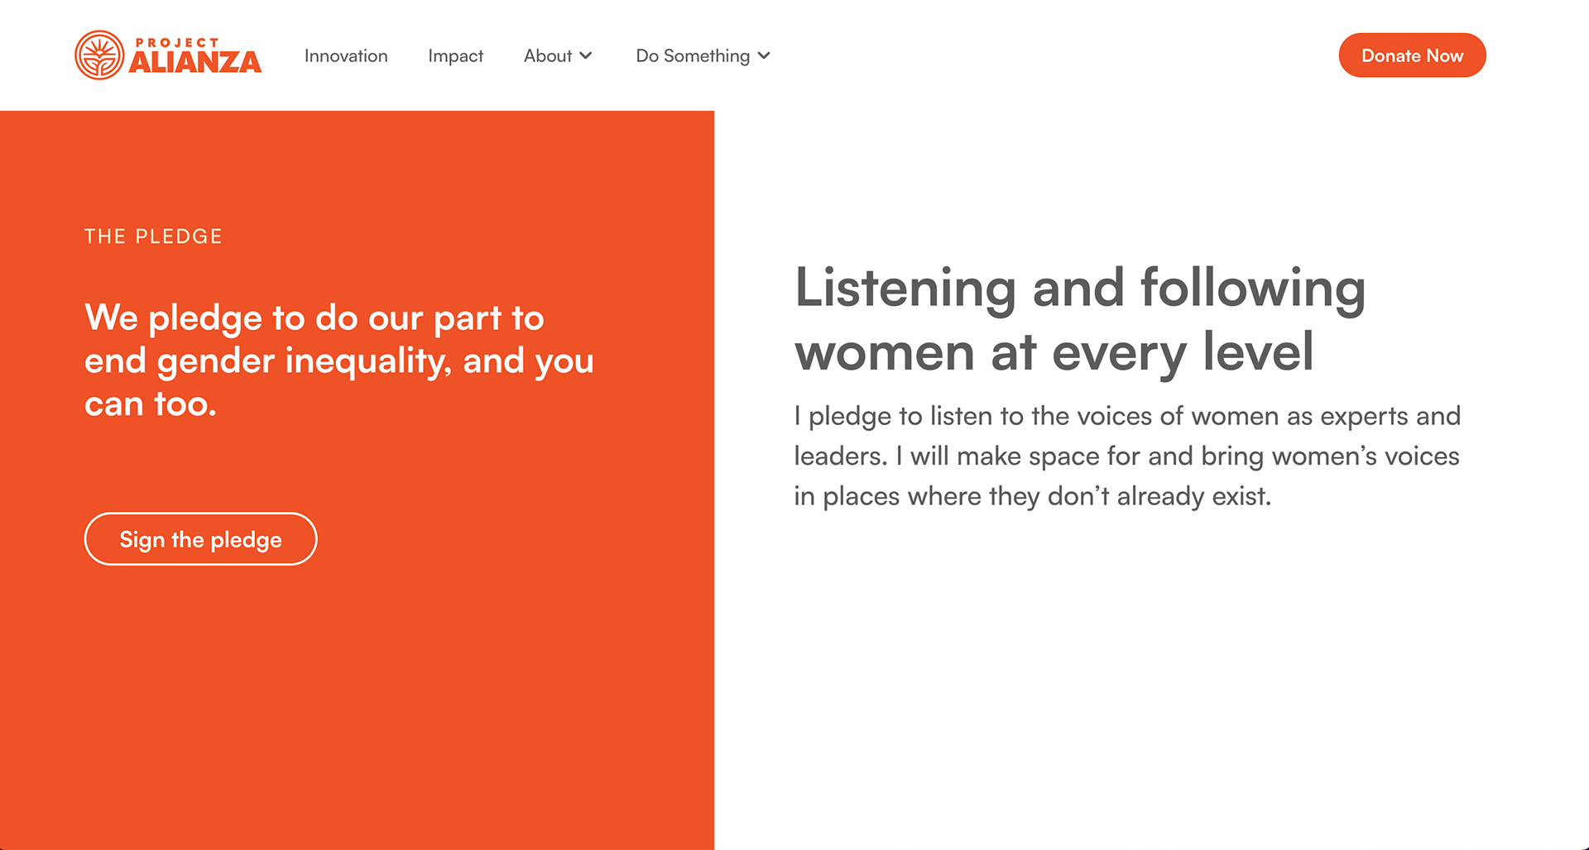Open the Do Something menu label
This screenshot has height=850, width=1589.
pos(693,55)
